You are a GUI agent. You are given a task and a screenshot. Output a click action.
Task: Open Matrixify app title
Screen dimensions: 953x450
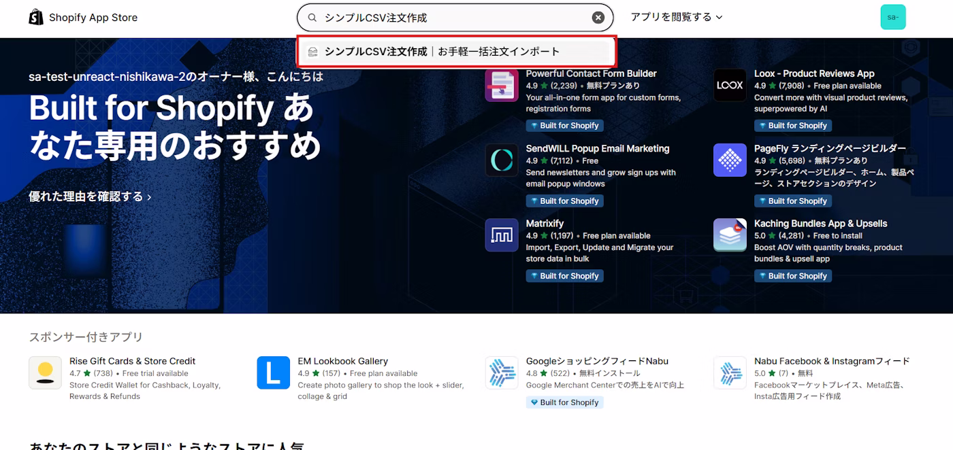(x=545, y=223)
